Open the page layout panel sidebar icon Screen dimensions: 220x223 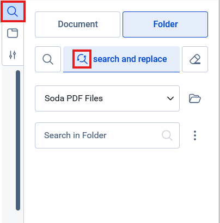(x=13, y=33)
